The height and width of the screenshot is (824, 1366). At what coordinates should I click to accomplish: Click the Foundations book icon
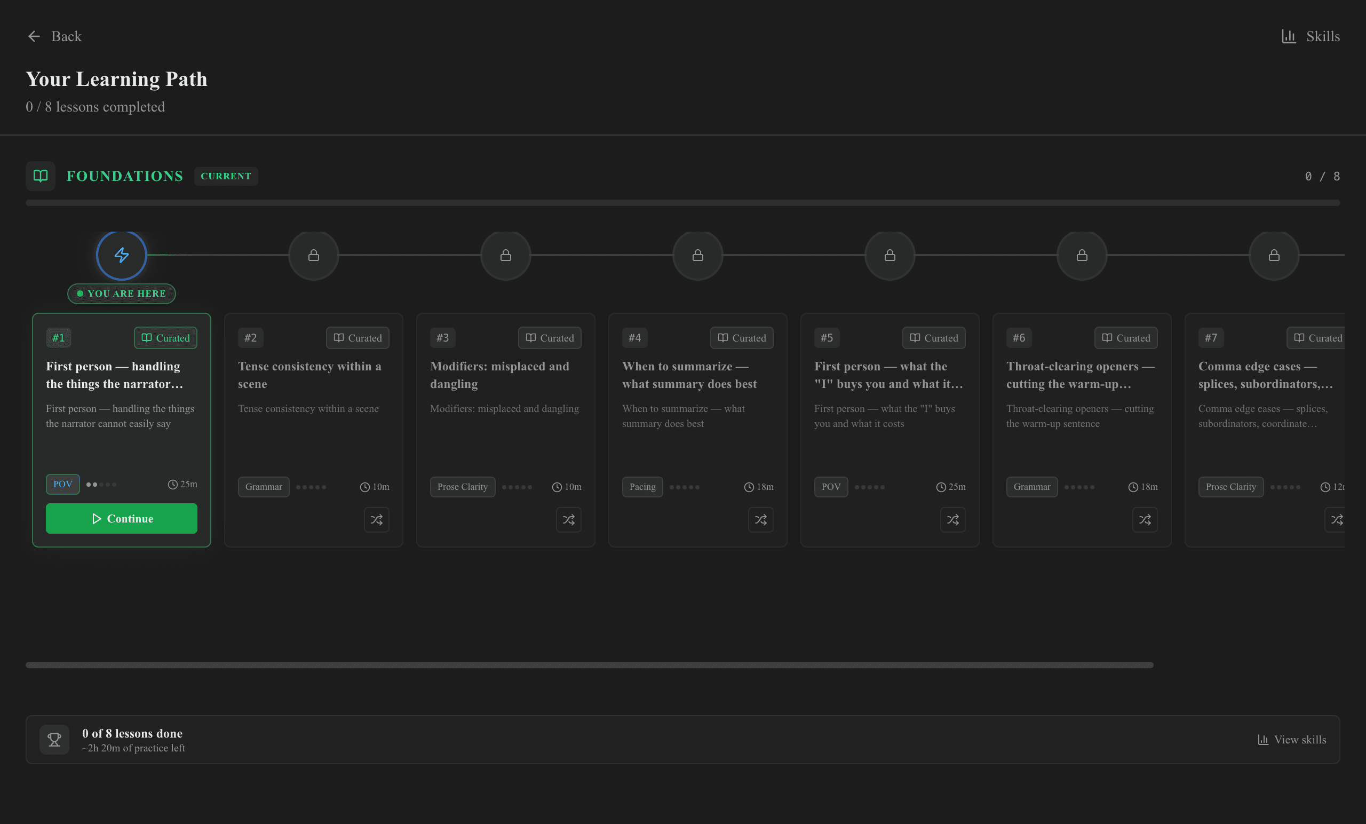41,176
